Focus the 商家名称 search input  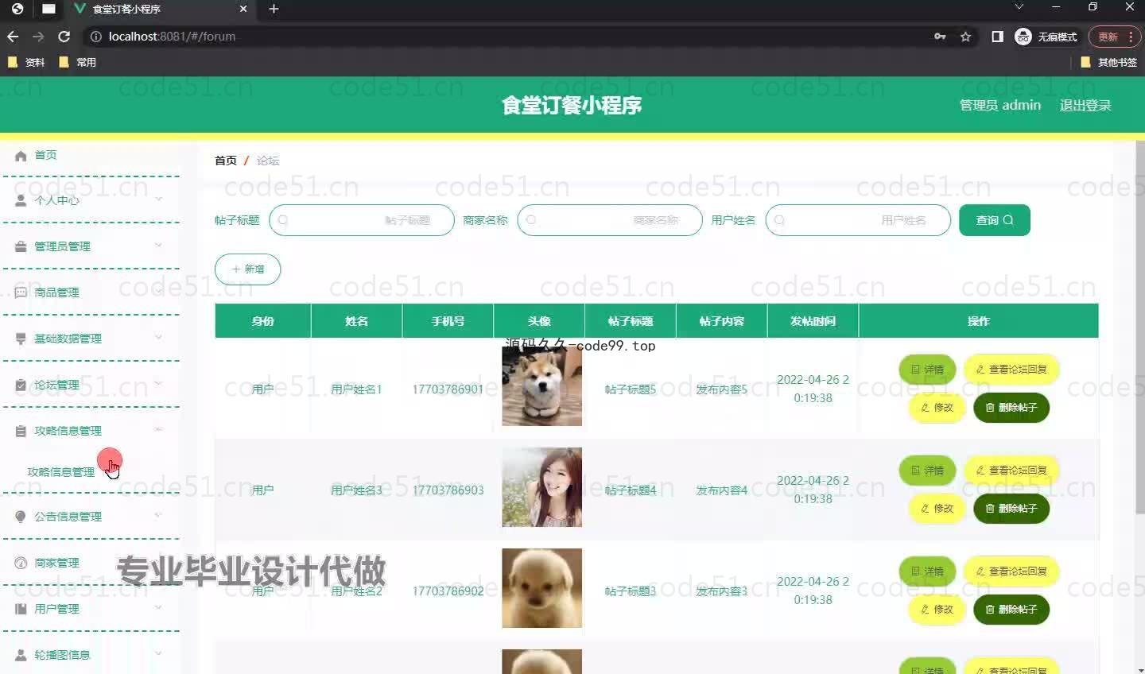click(x=610, y=220)
